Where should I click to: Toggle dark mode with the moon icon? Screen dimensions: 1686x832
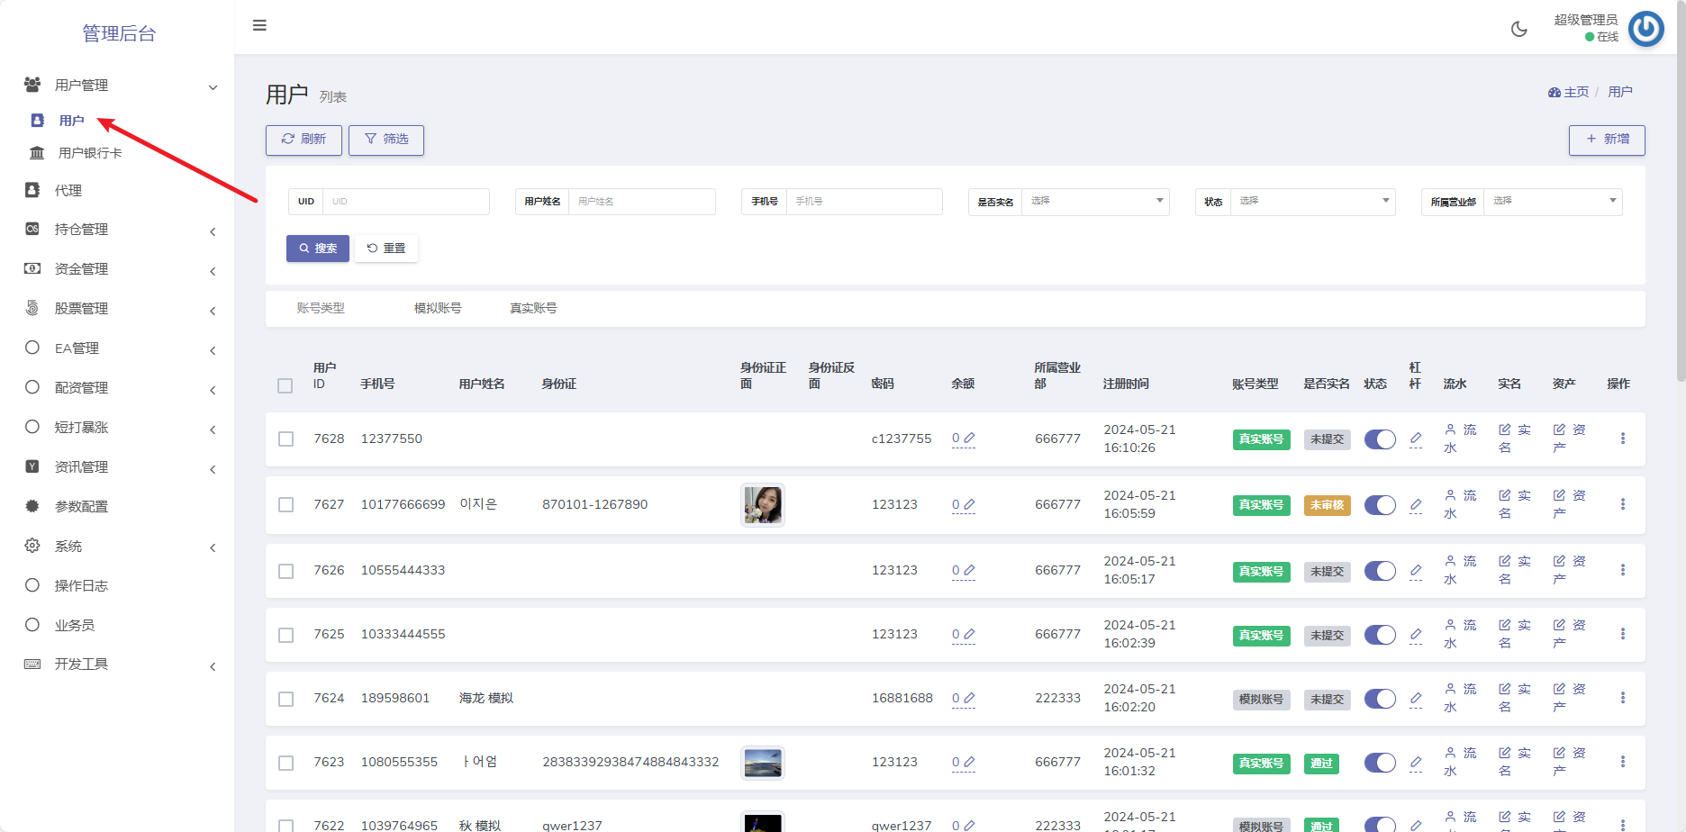tap(1518, 29)
